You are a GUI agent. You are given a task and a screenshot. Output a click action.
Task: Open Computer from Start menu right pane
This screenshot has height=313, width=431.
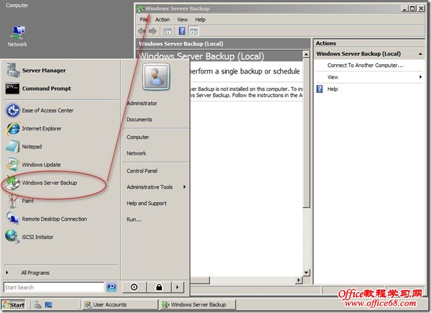(138, 137)
